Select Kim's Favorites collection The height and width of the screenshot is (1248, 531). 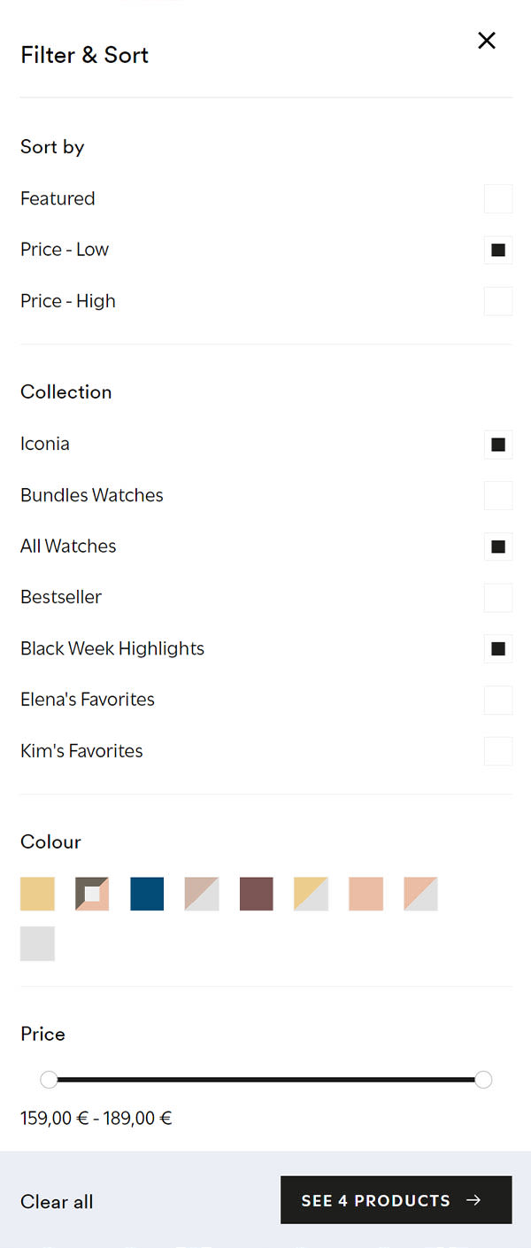pyautogui.click(x=498, y=751)
